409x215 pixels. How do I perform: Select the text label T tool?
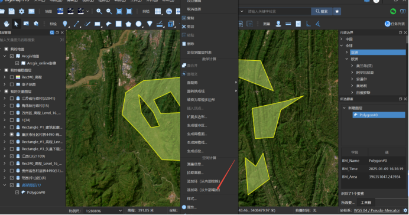171,24
